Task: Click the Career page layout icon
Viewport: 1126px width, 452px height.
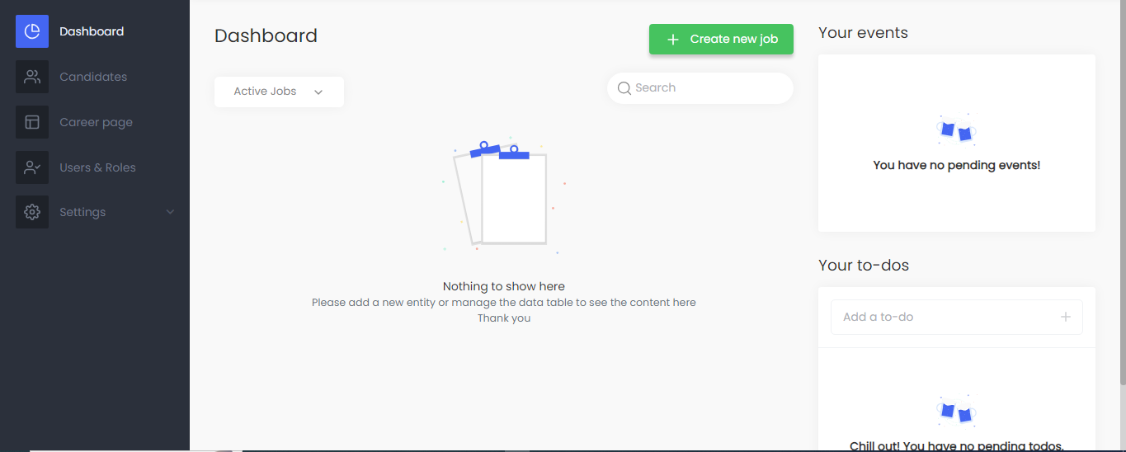Action: coord(32,122)
